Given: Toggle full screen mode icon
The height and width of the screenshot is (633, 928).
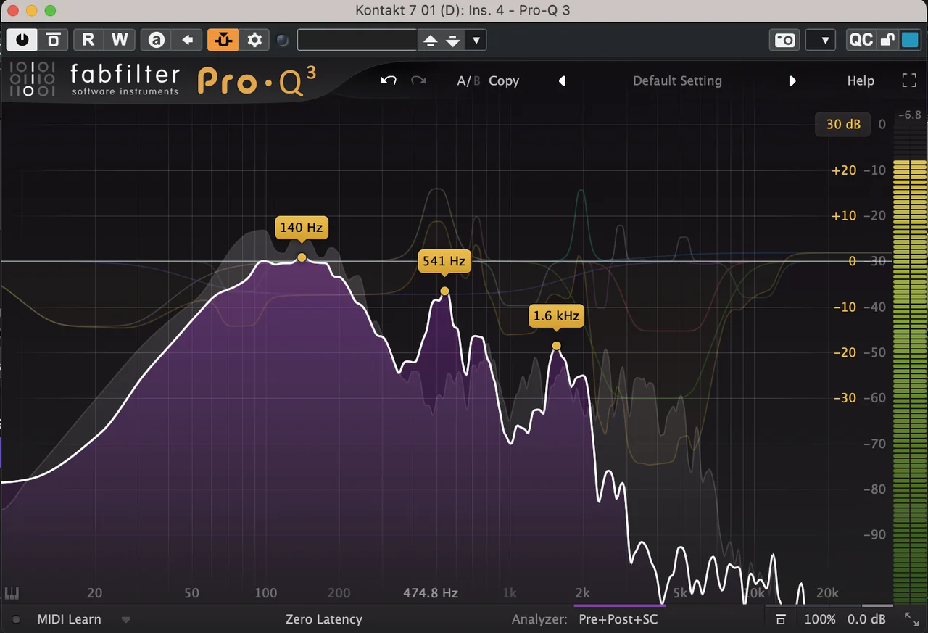Looking at the screenshot, I should [x=909, y=80].
